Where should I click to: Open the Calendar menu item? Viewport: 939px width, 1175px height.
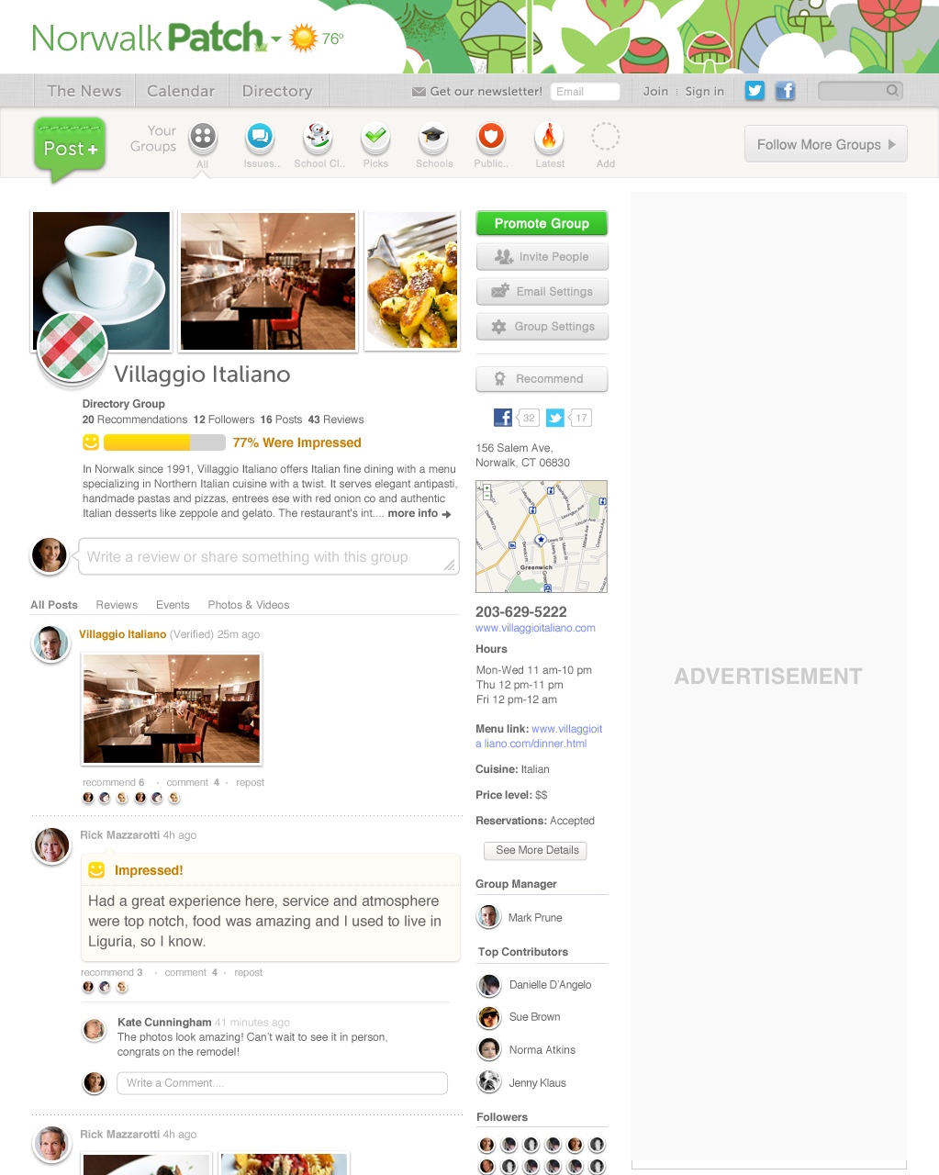click(x=181, y=91)
